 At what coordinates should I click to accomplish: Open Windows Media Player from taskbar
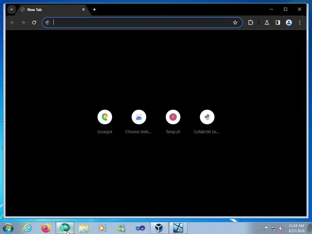(x=102, y=228)
